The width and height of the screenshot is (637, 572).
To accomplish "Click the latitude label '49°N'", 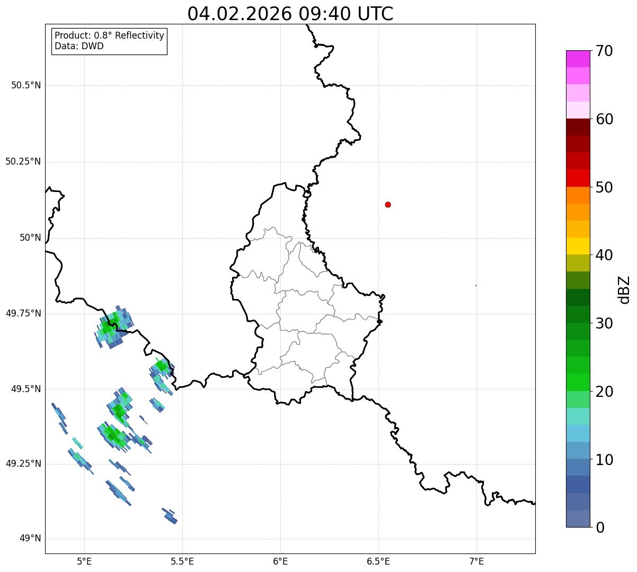I will pos(30,539).
